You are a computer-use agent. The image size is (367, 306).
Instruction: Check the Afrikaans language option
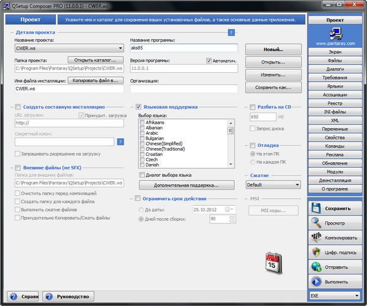click(x=143, y=122)
